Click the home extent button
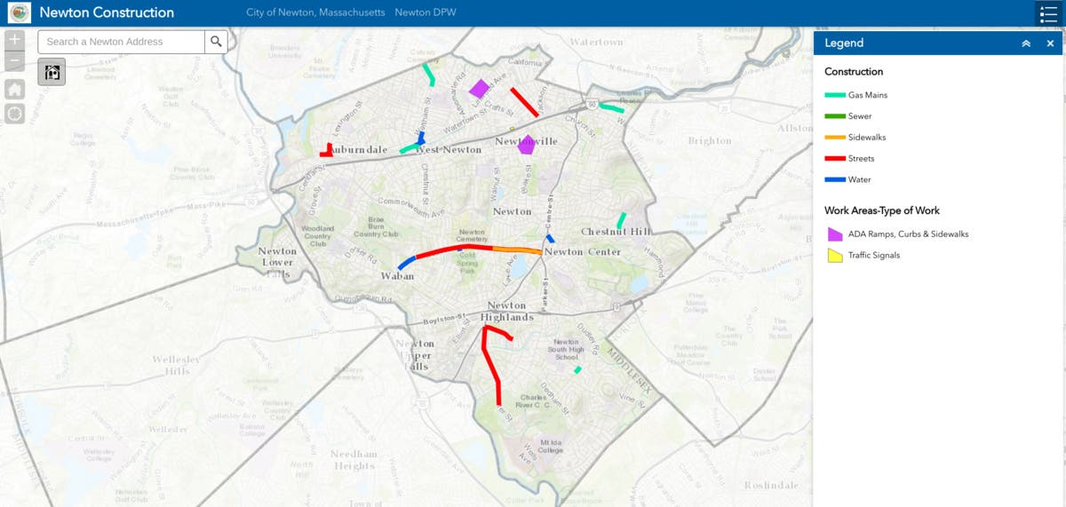Screen dimensions: 1066x507 (x=14, y=89)
